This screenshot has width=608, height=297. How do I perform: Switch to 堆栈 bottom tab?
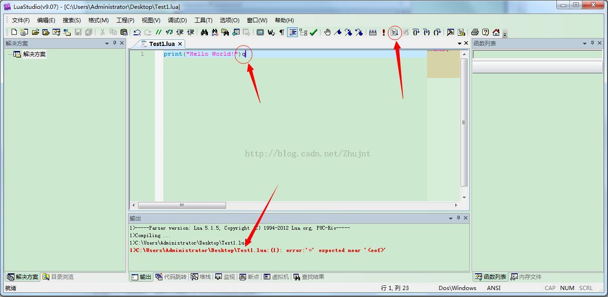(x=201, y=277)
